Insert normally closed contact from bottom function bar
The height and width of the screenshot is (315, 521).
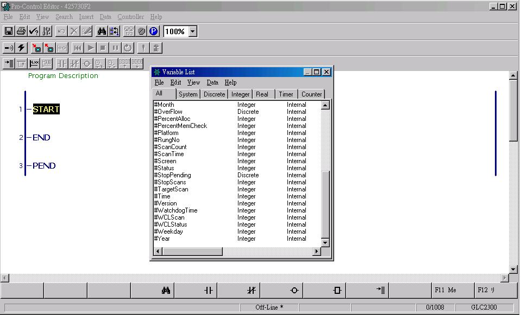(251, 291)
